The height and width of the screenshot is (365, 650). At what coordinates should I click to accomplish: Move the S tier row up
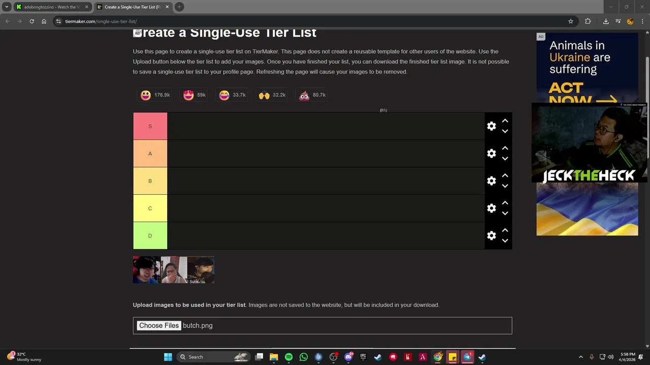point(505,121)
